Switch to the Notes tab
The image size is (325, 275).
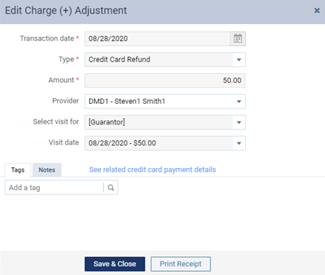click(47, 170)
